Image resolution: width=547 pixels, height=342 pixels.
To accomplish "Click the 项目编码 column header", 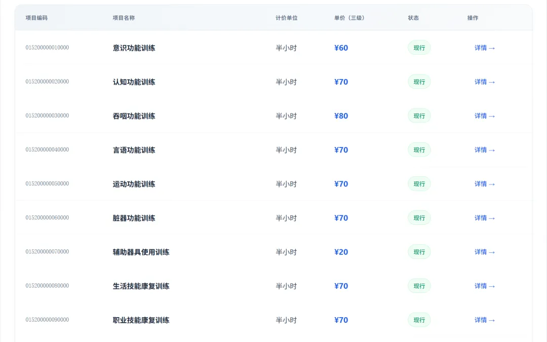I will 36,18.
